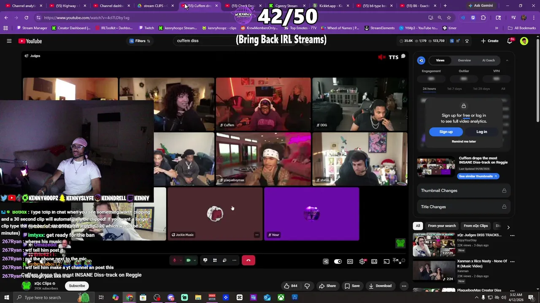The width and height of the screenshot is (540, 303).
Task: Open the 'xQc Judges DISS TRACKS' video thumbnail
Action: tap(433, 244)
